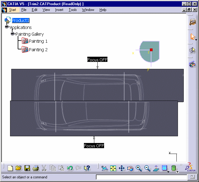
Task: Select Painting 1 in the tree
Action: point(38,41)
